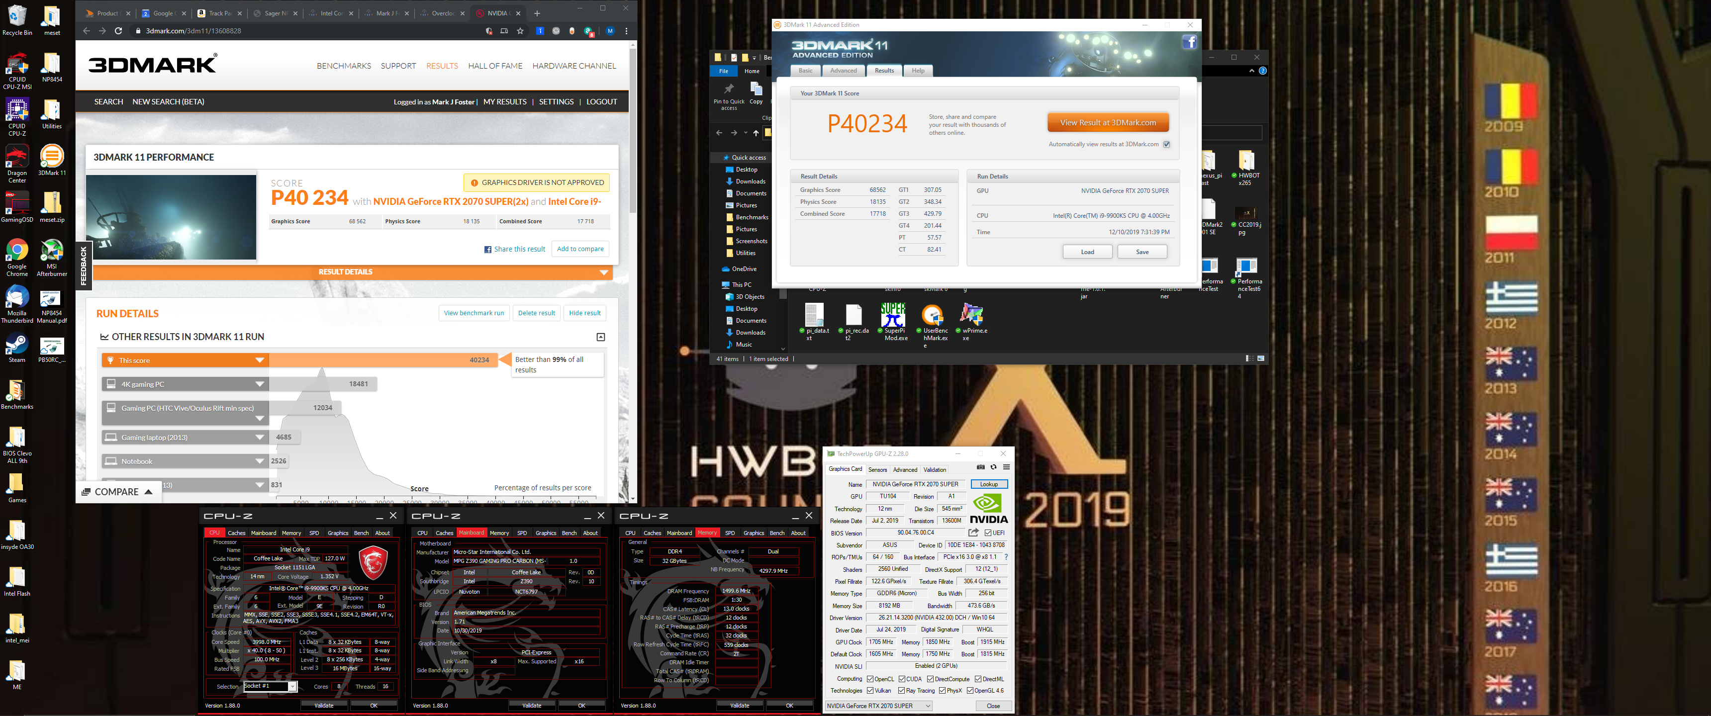Click the Lookup button in GPU-Z

click(x=988, y=484)
